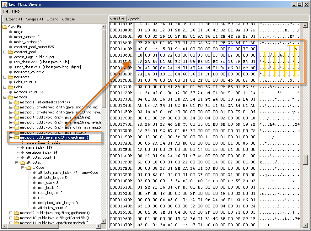Click the Collapse All button
311x231 pixels.
click(x=34, y=19)
